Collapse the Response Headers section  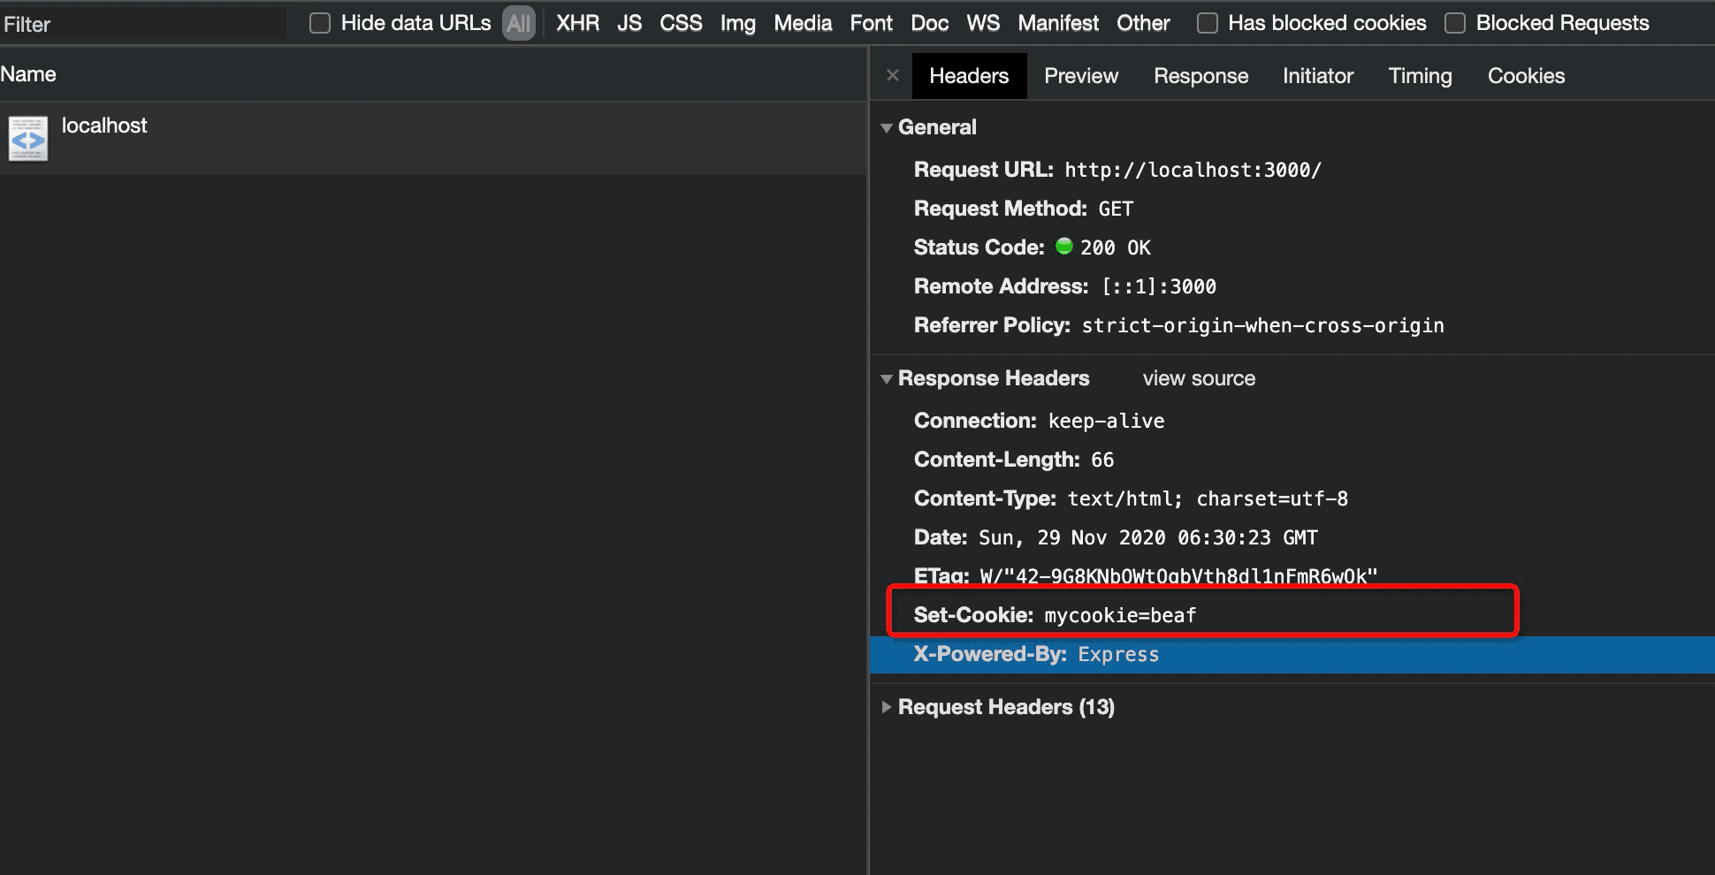pos(887,379)
